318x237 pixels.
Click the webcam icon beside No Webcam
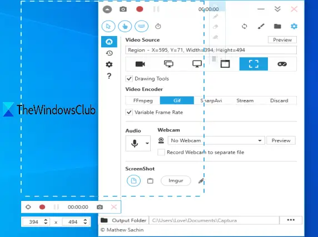click(161, 140)
